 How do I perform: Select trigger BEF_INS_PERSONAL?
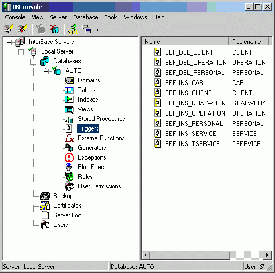pyautogui.click(x=194, y=124)
